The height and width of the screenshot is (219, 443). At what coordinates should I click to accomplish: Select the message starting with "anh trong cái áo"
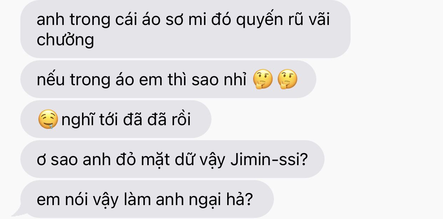[185, 29]
